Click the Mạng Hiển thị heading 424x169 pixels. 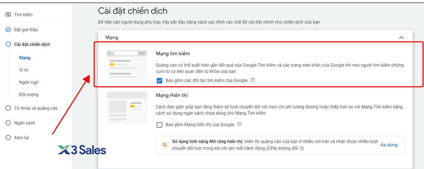pos(172,95)
